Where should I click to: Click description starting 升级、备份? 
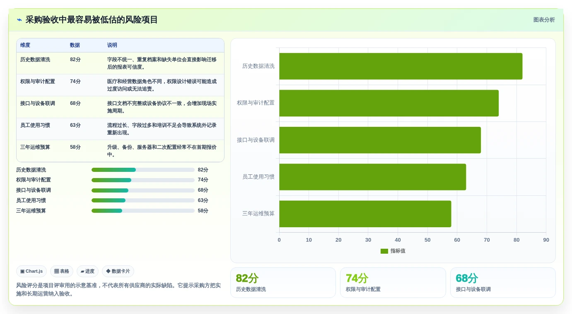click(162, 151)
